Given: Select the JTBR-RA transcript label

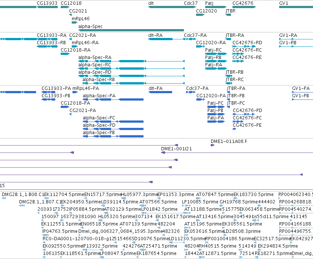Looking at the screenshot, I should tap(235, 35).
